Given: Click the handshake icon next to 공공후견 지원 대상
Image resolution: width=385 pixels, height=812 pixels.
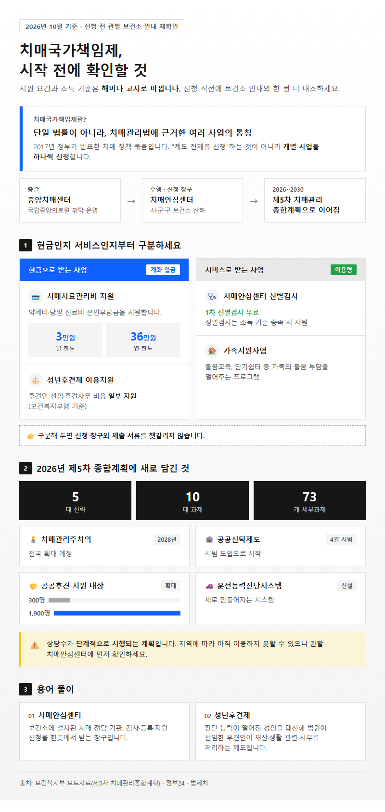Looking at the screenshot, I should 33,586.
